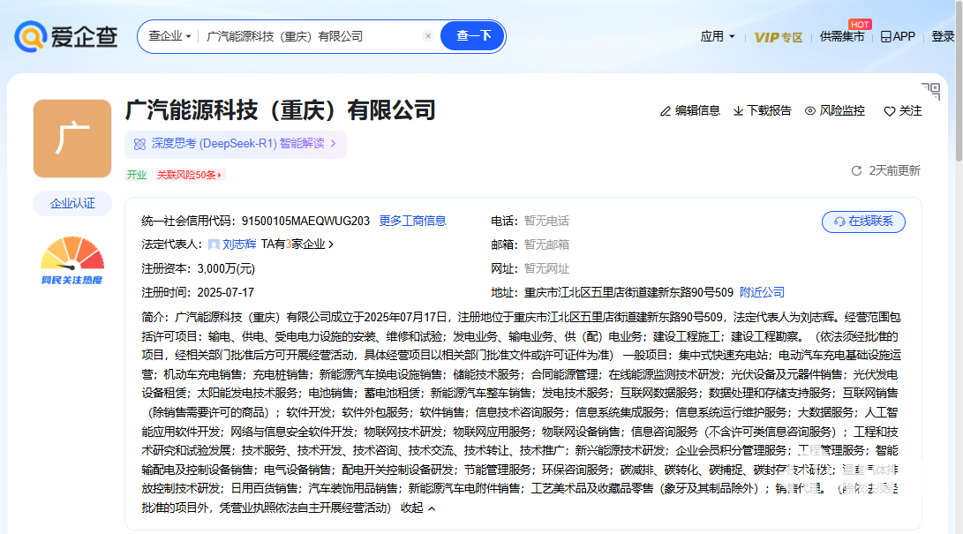Click the 爱企查 logo icon
963x534 pixels.
click(30, 36)
